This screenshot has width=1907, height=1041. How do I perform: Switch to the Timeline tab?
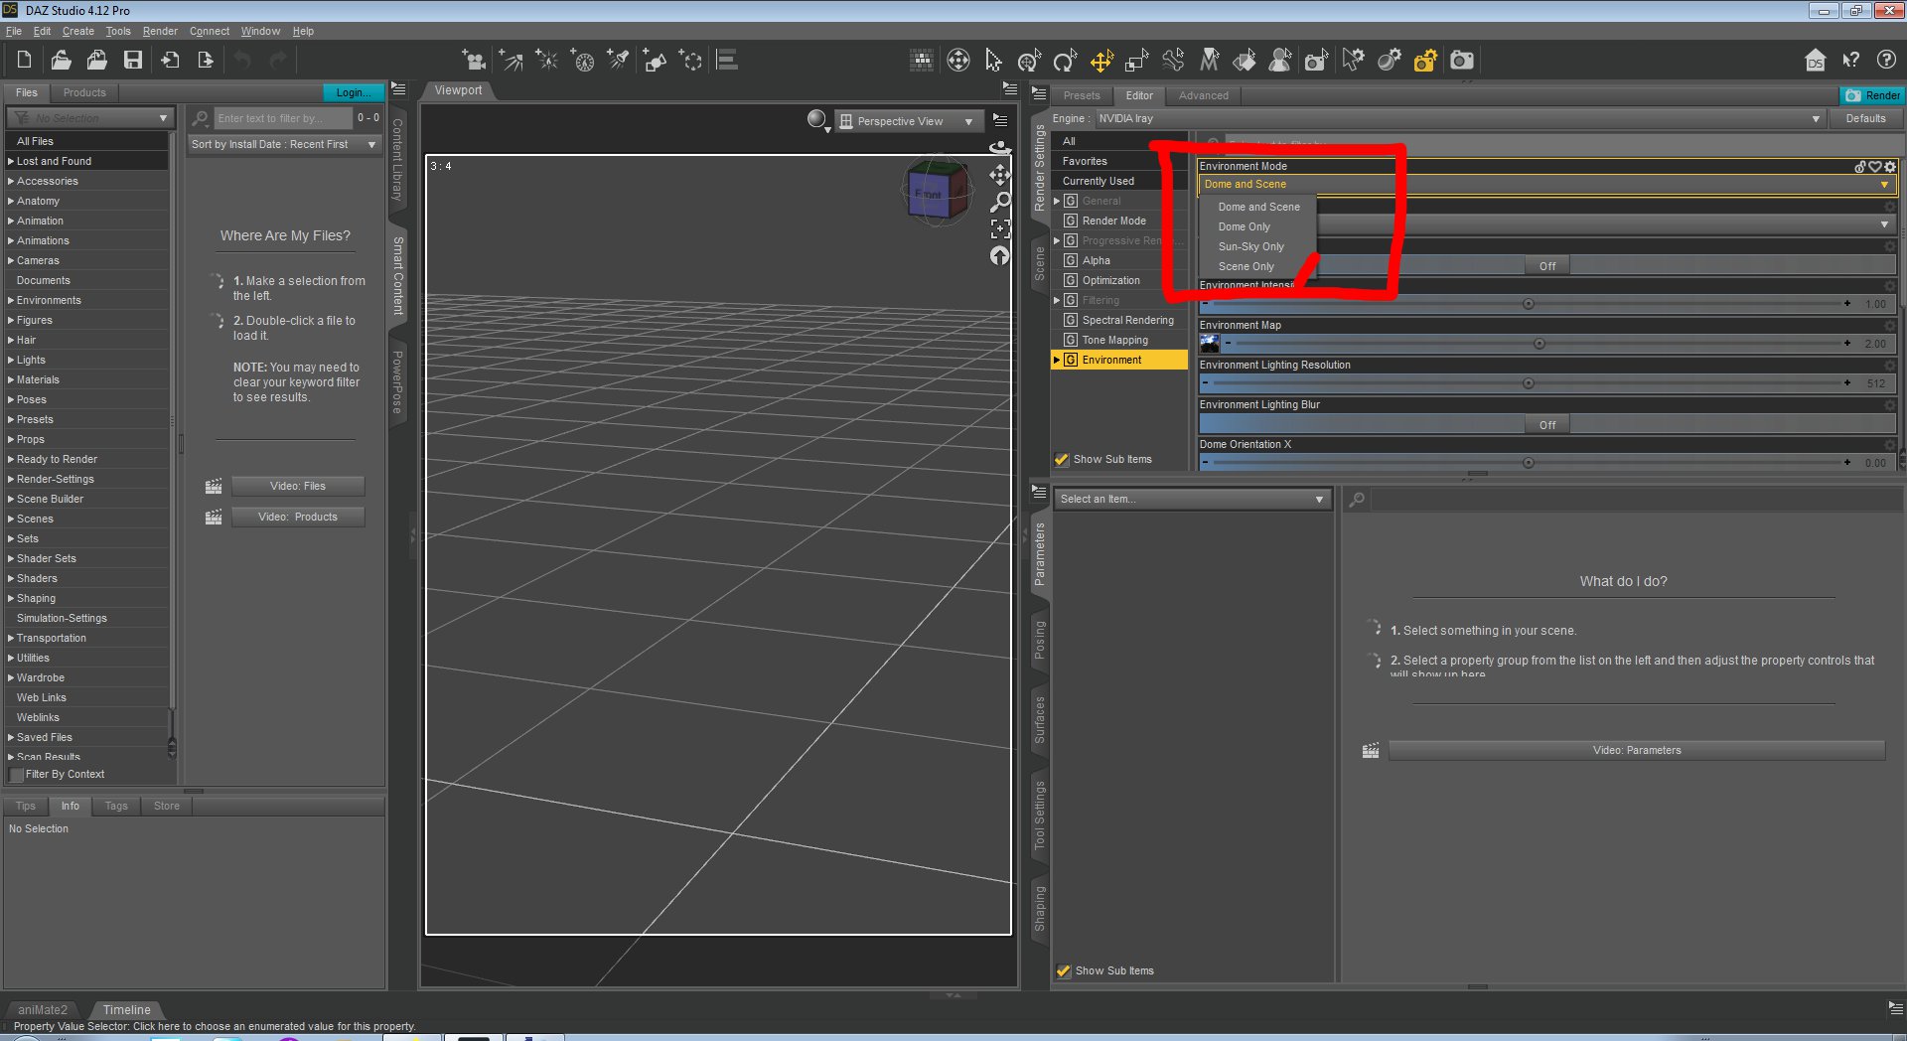coord(127,1010)
